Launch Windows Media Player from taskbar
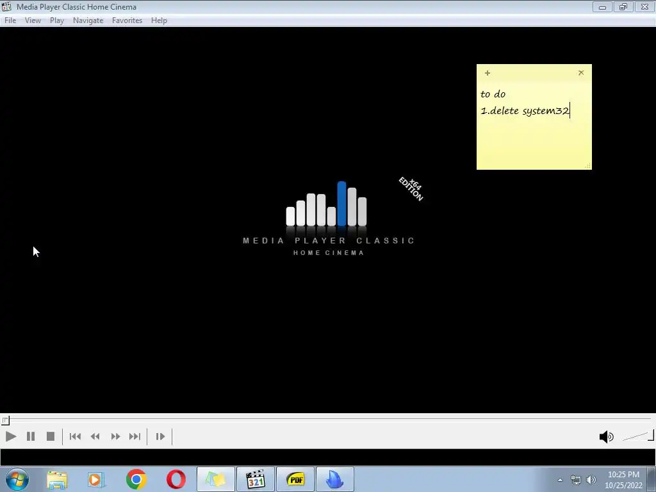Viewport: 656px width, 492px height. 96,479
